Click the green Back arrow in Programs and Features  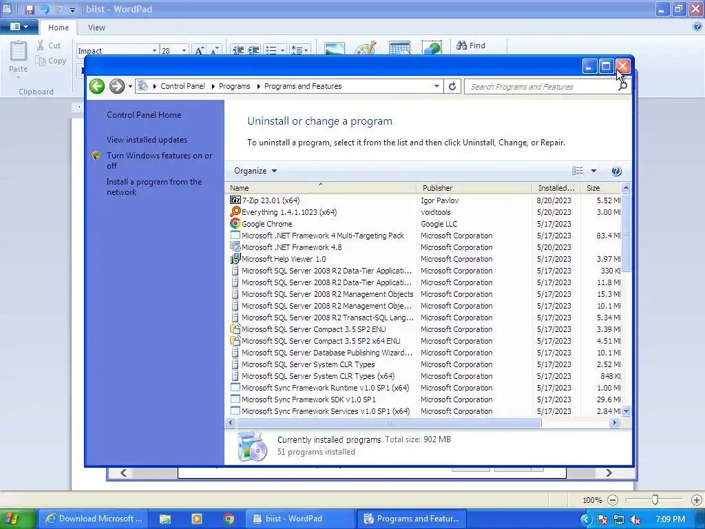(96, 86)
